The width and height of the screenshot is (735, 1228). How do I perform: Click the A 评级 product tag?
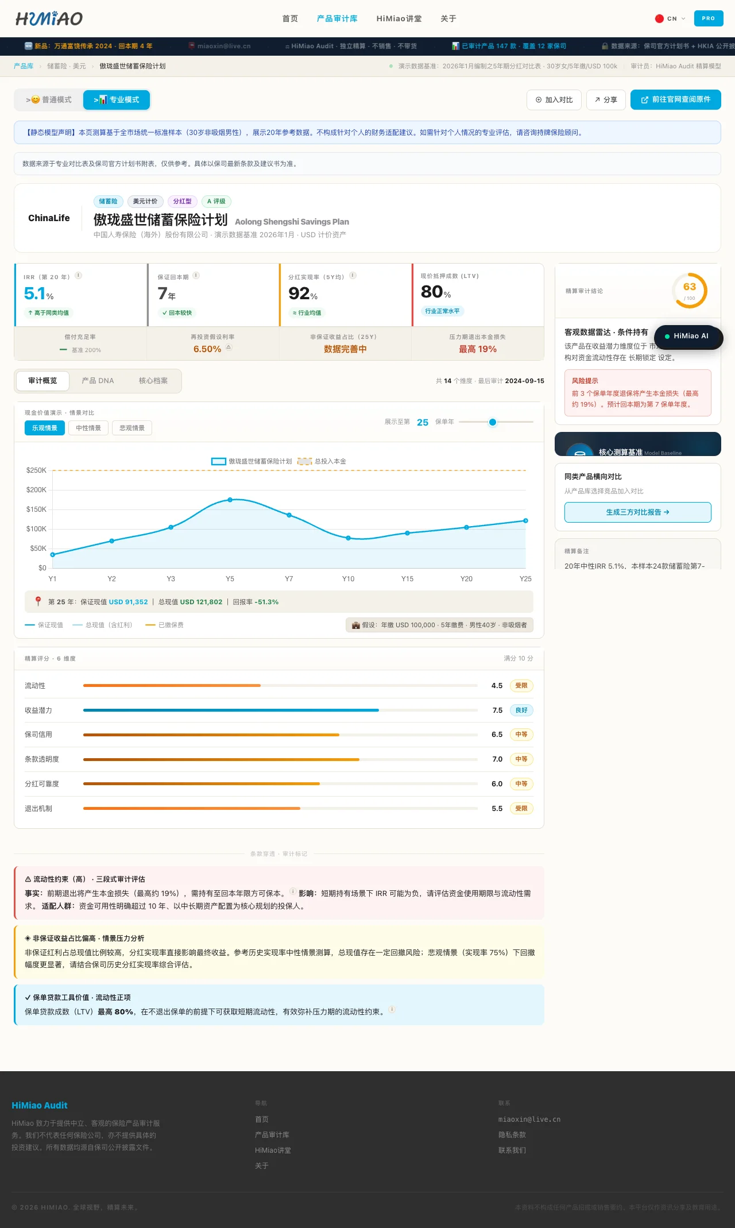click(x=216, y=202)
